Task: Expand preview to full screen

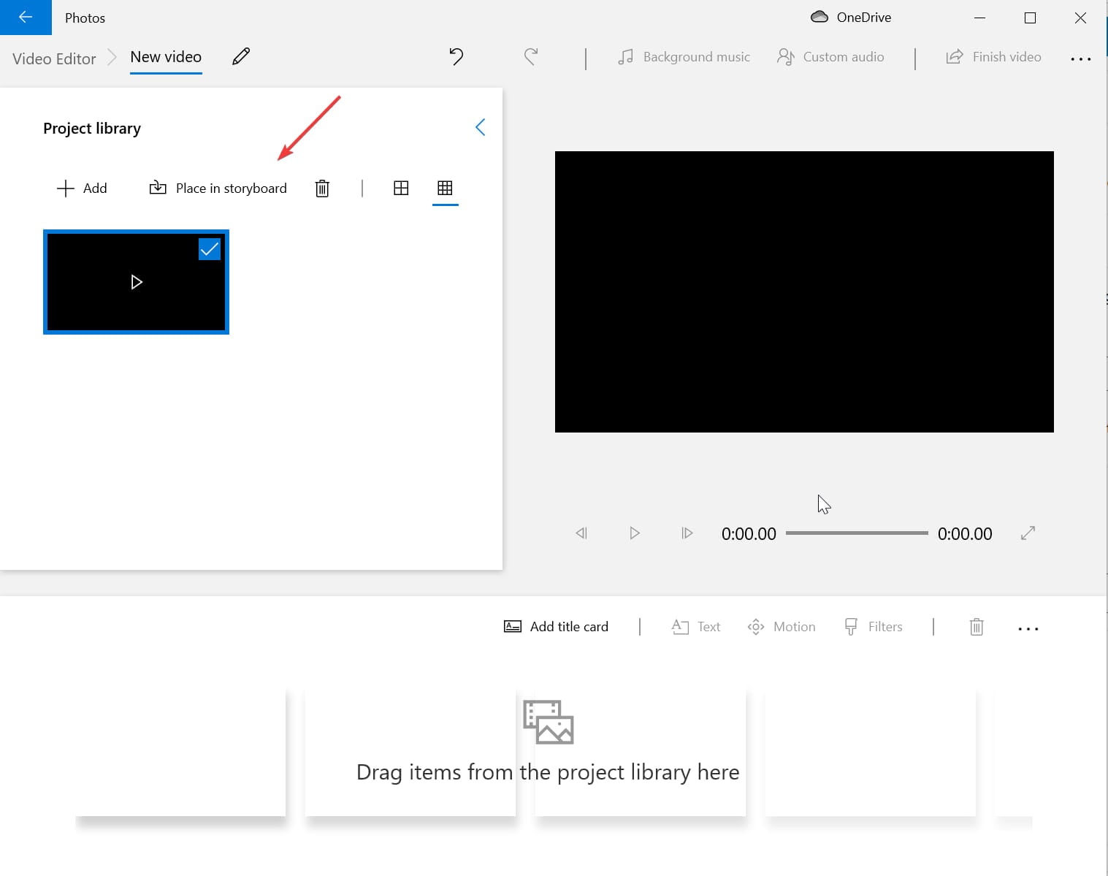Action: [1028, 533]
